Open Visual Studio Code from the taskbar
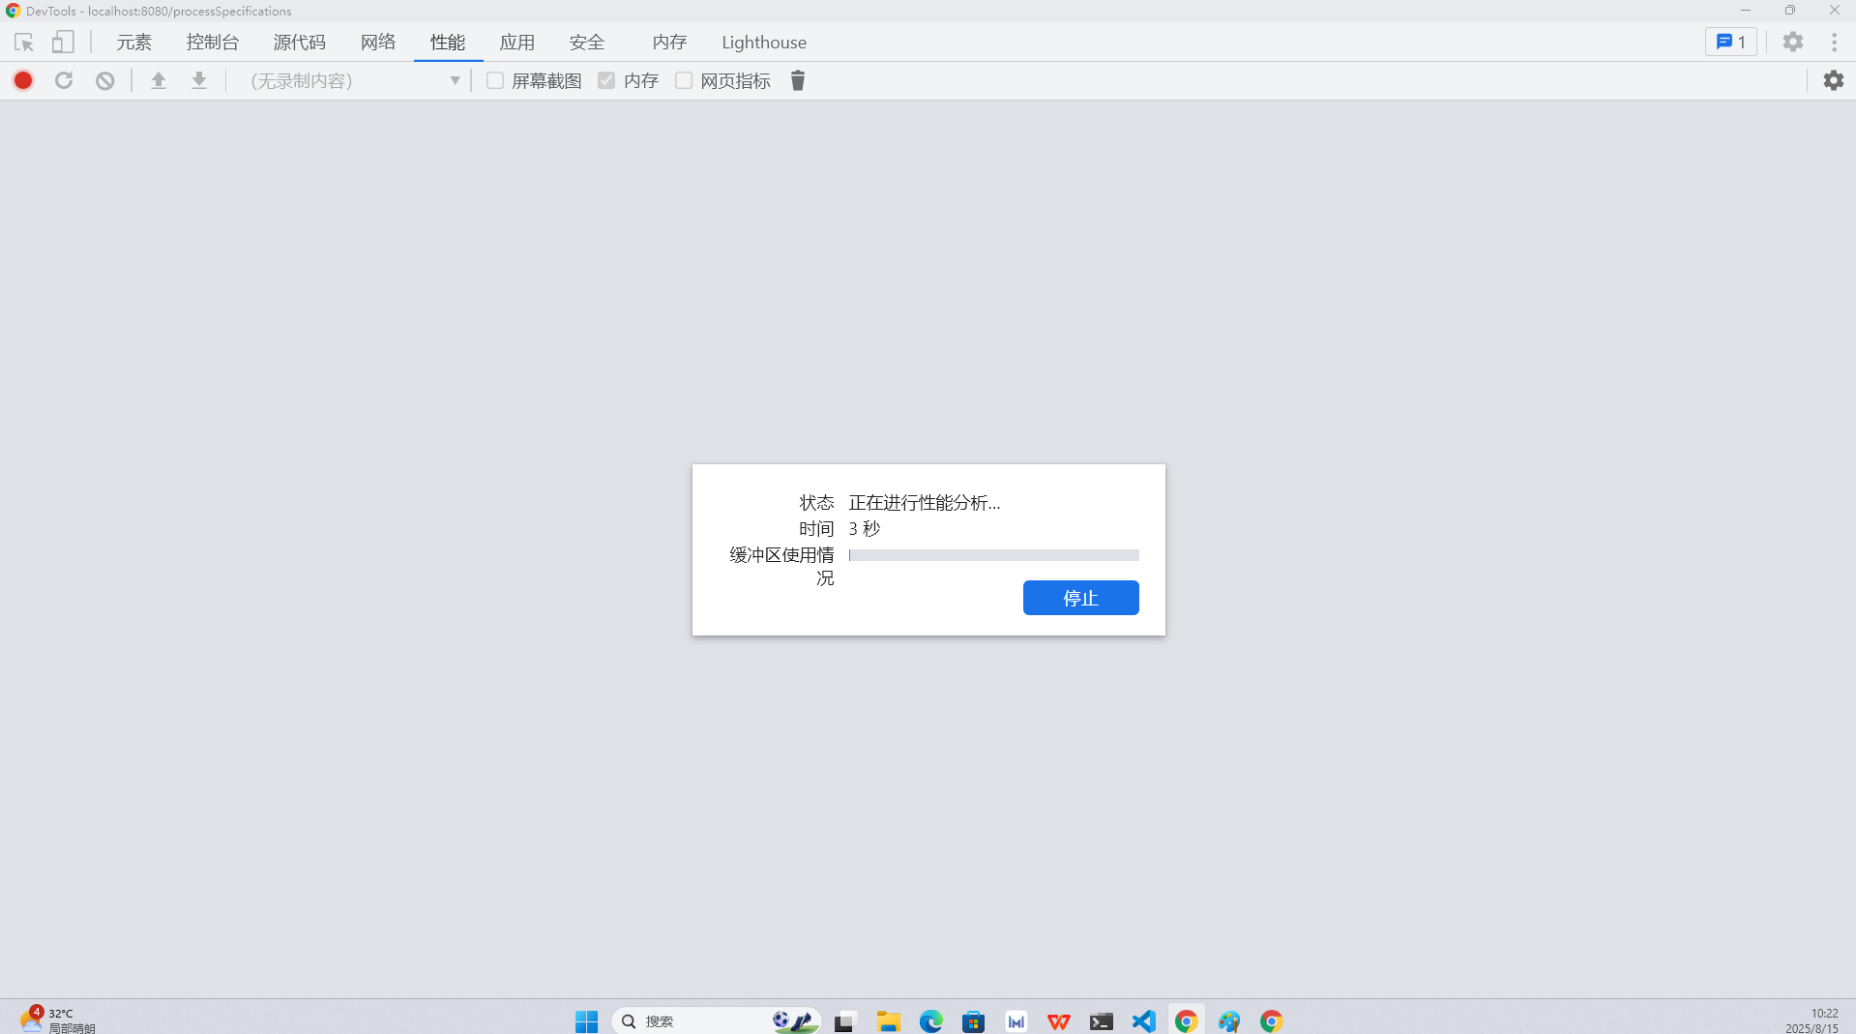This screenshot has width=1856, height=1034. [x=1144, y=1020]
